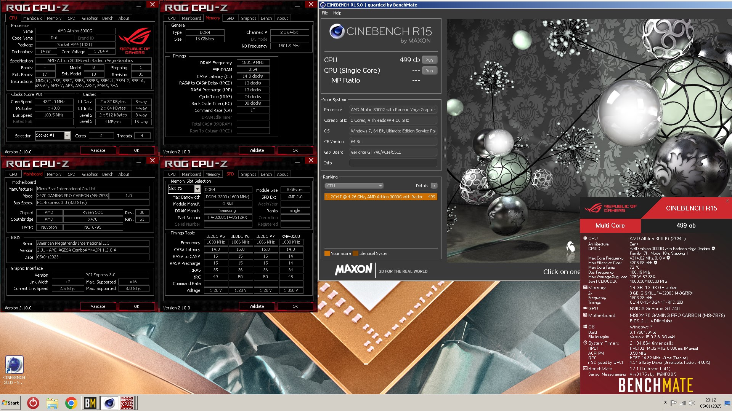Launch Google Chrome from the taskbar
Viewport: 732px width, 411px height.
tap(71, 403)
